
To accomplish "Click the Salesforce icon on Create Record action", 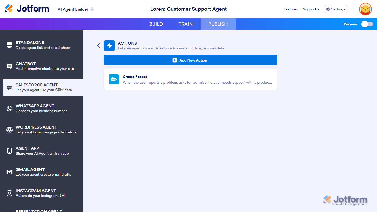I will 114,79.
